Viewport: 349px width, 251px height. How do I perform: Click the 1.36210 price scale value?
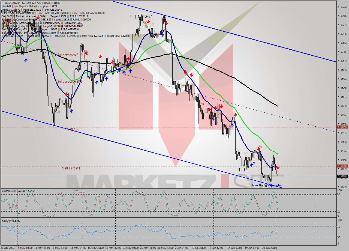point(343,25)
